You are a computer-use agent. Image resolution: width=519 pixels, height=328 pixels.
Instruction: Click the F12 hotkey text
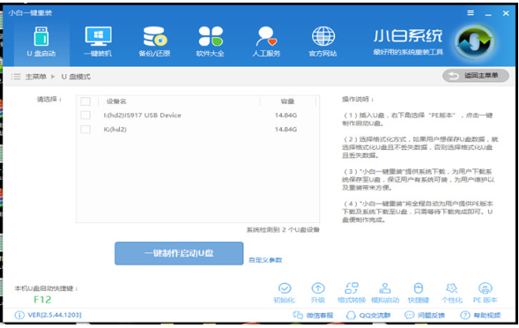(42, 300)
